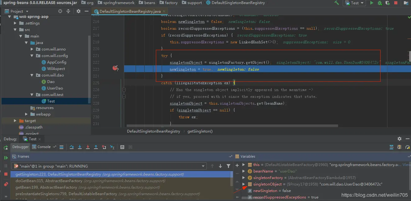Image resolution: width=411 pixels, height=201 pixels.
Task: Open View Breakpoints double red circle icon
Action: coord(6,184)
